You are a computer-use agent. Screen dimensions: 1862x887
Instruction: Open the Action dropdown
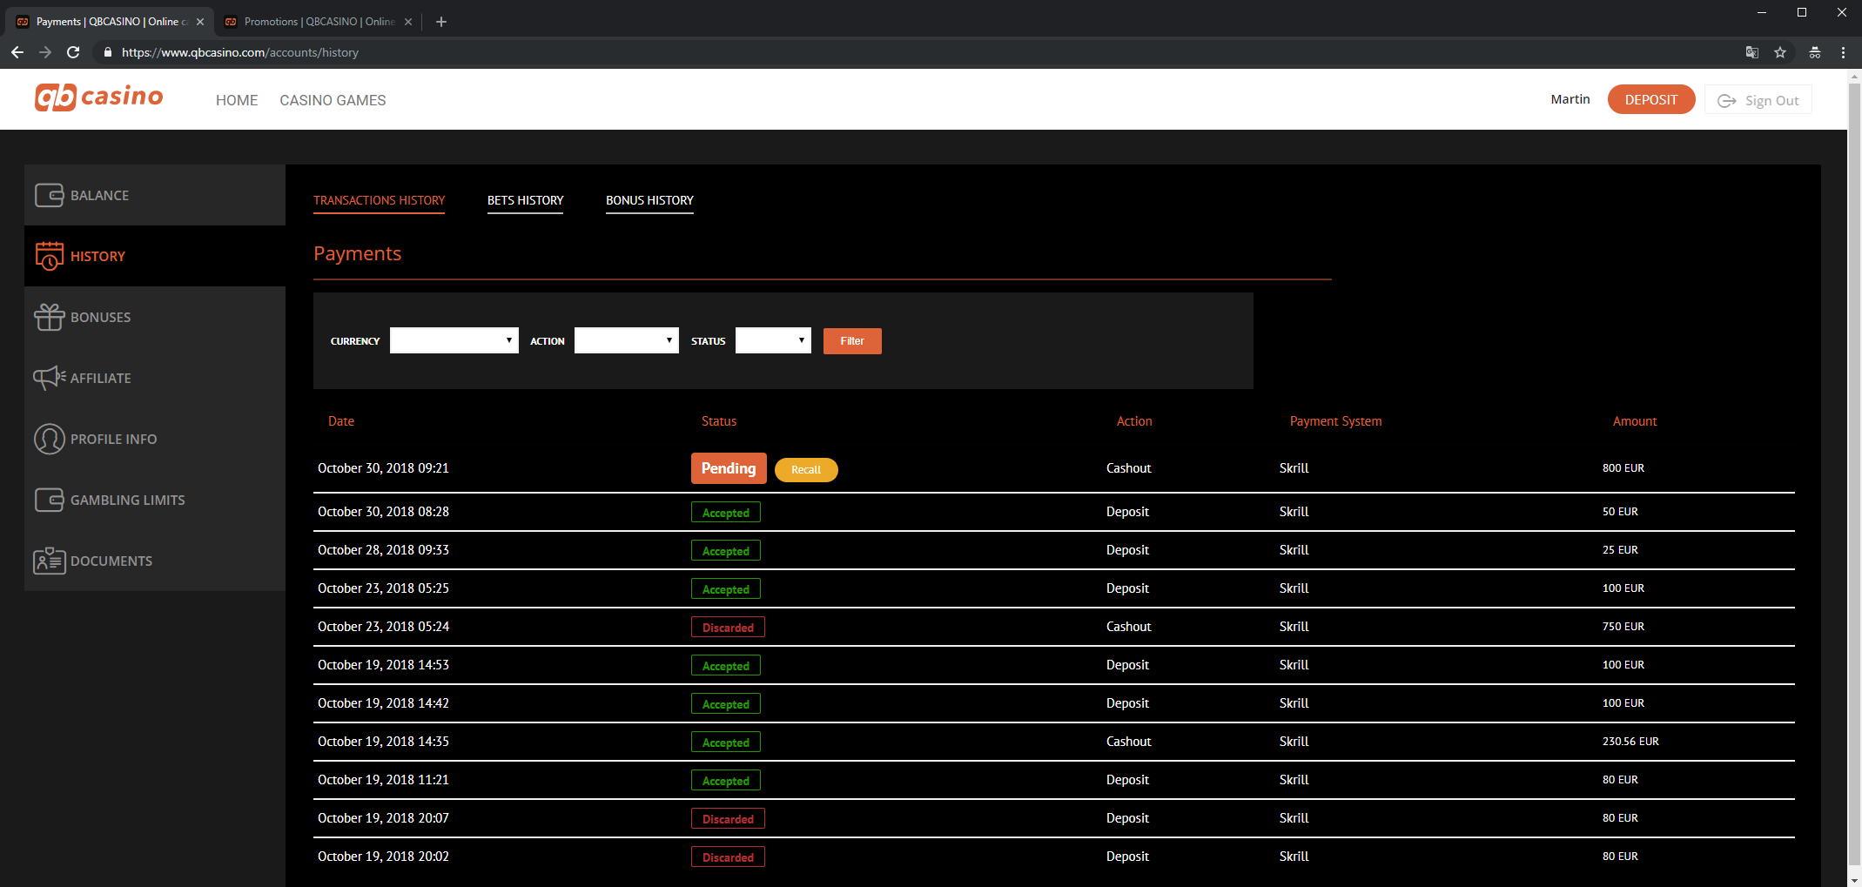(627, 340)
